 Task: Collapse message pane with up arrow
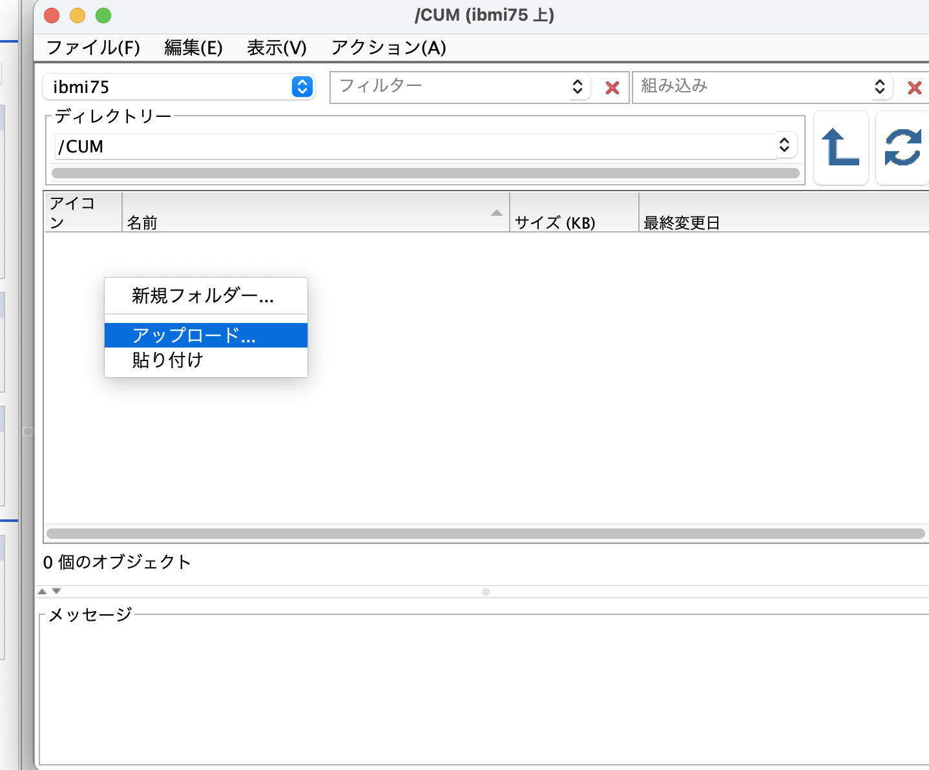coord(42,591)
